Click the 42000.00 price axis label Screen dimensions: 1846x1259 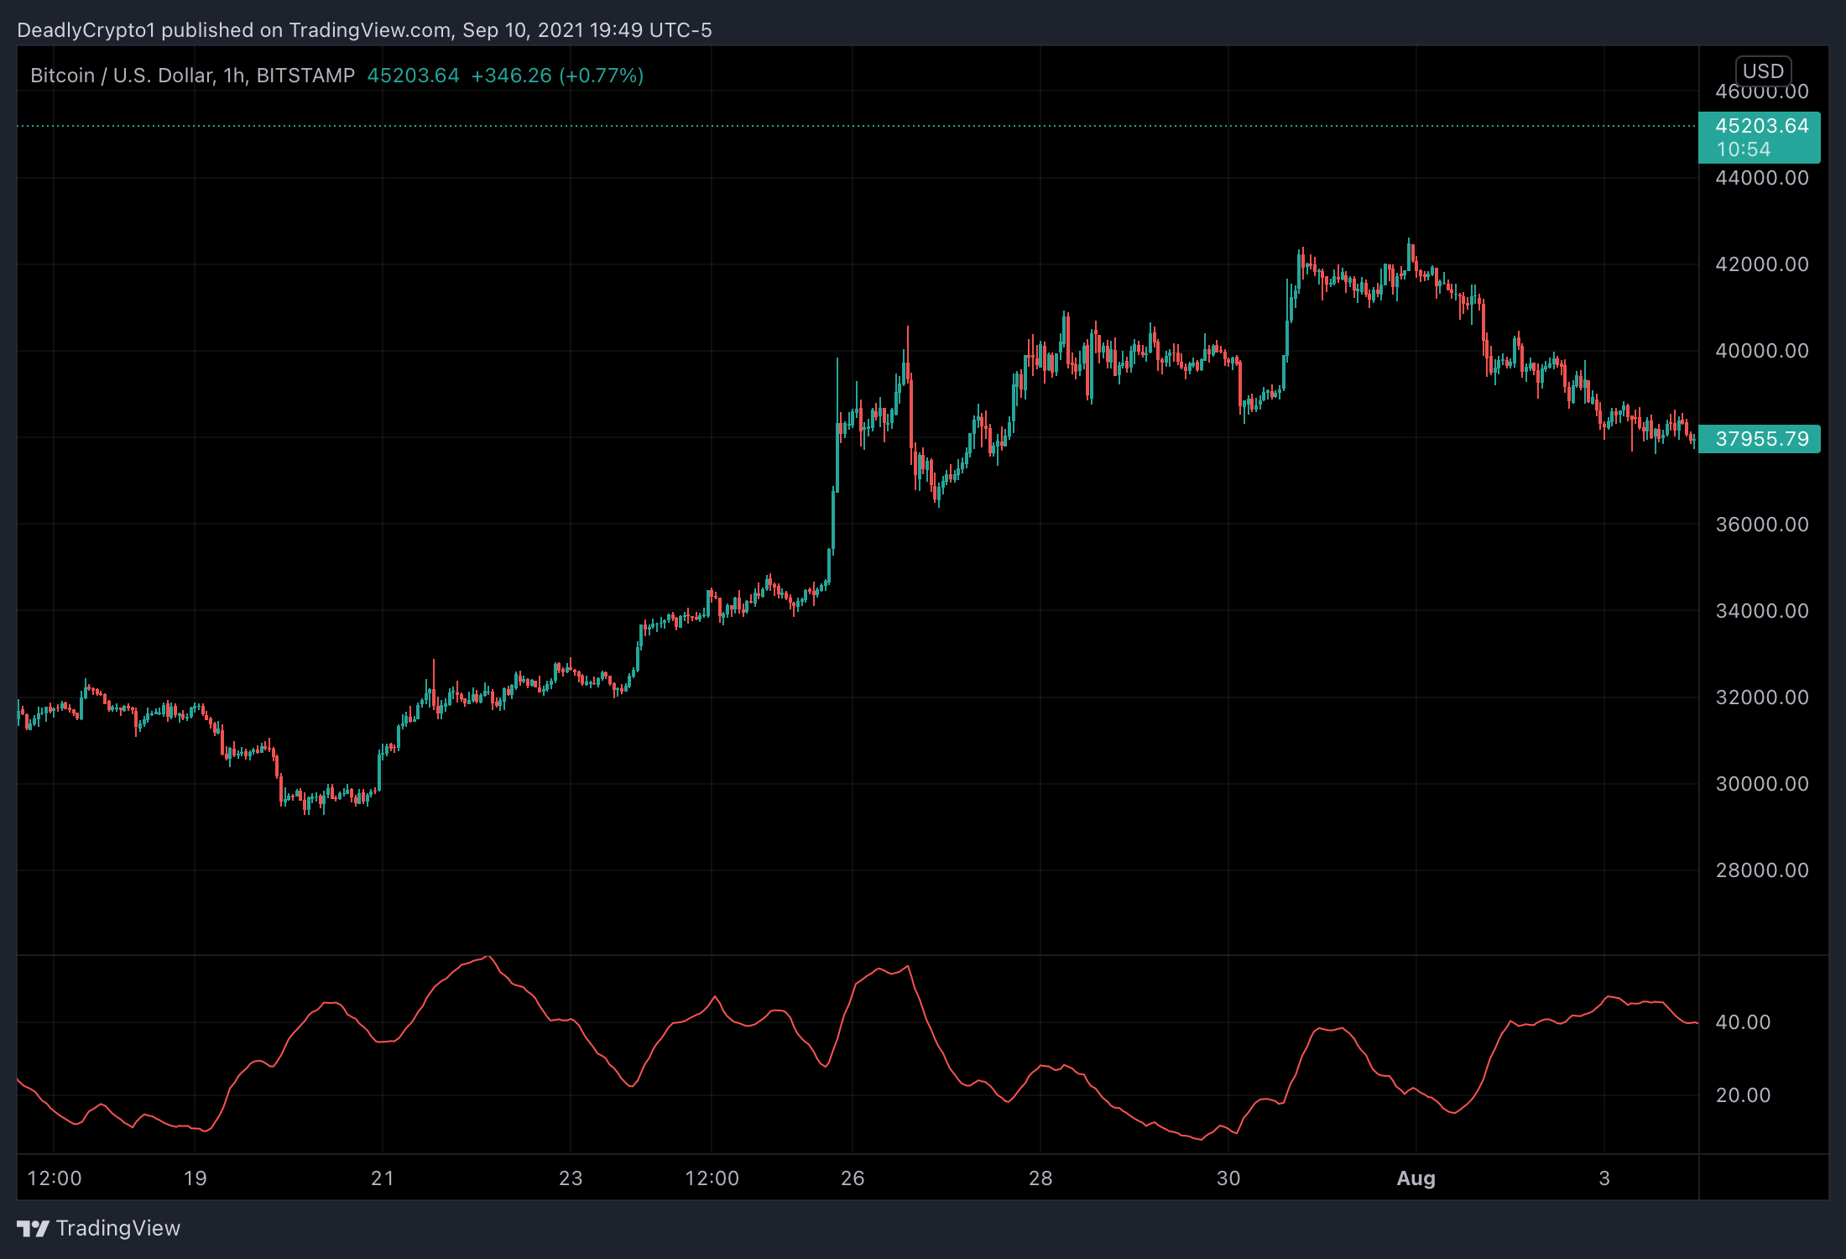1761,264
